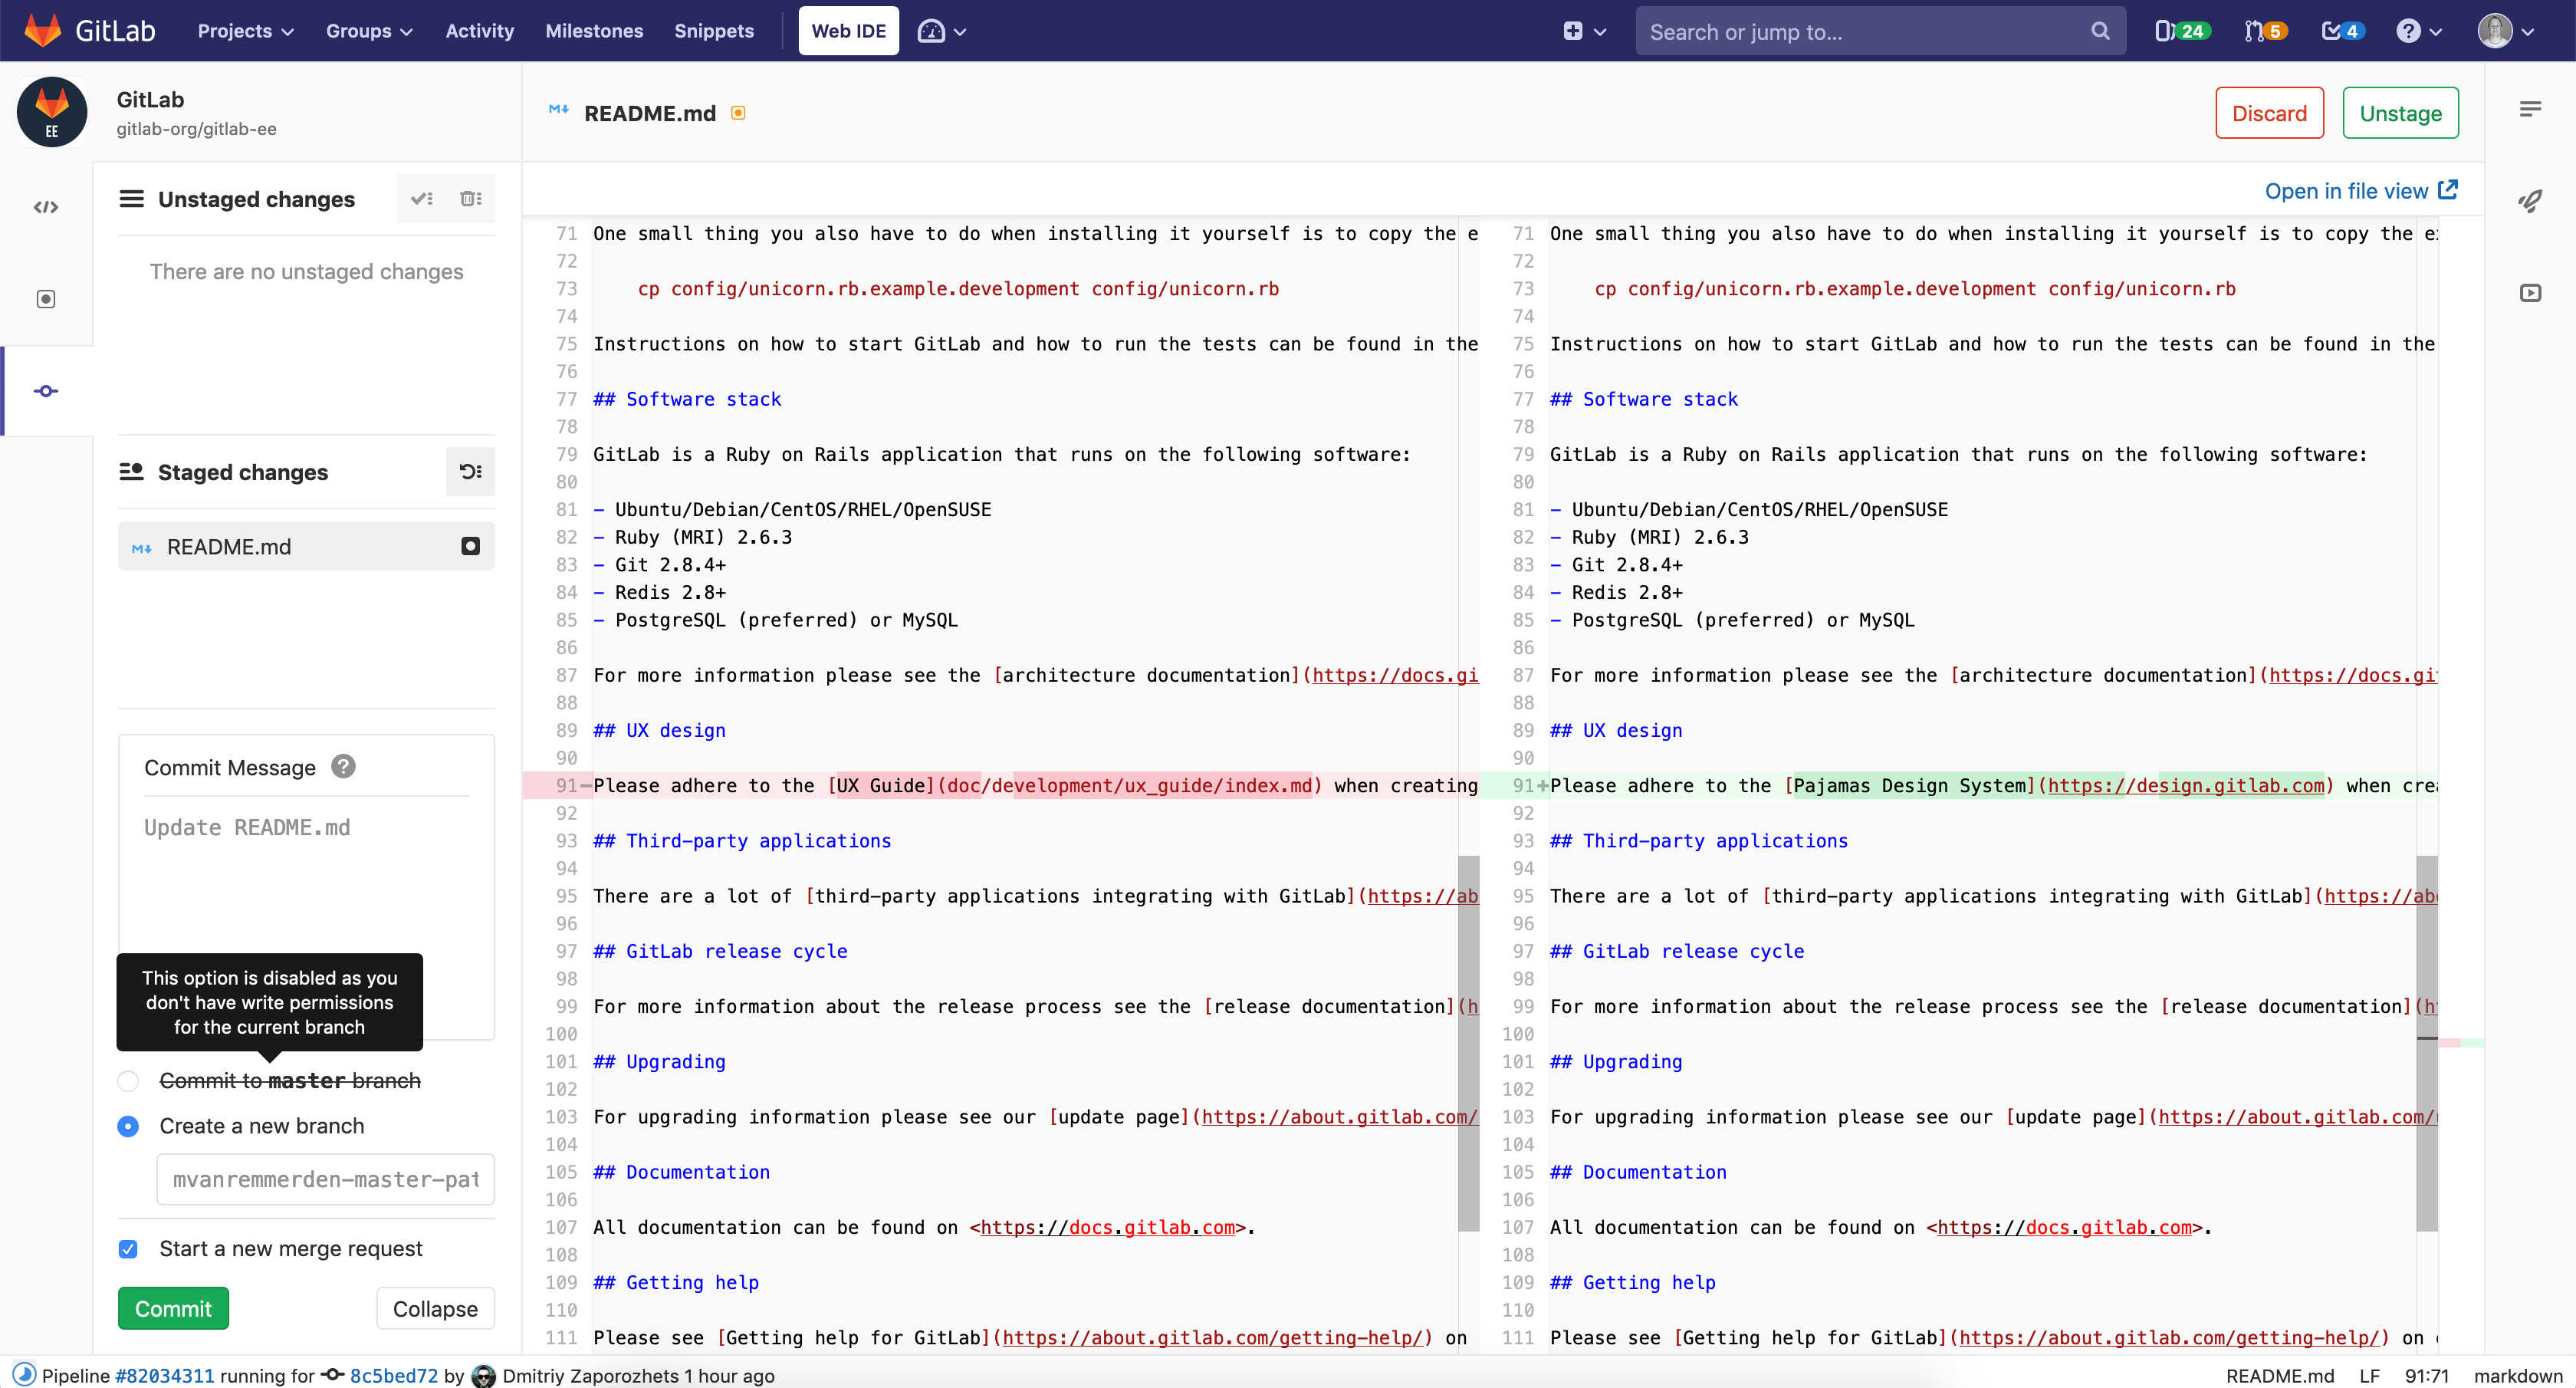Open the merge requests counter icon in the navbar

point(2264,31)
